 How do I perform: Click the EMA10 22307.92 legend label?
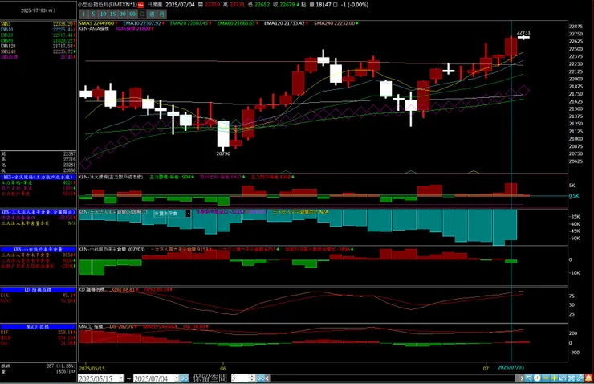pyautogui.click(x=142, y=23)
